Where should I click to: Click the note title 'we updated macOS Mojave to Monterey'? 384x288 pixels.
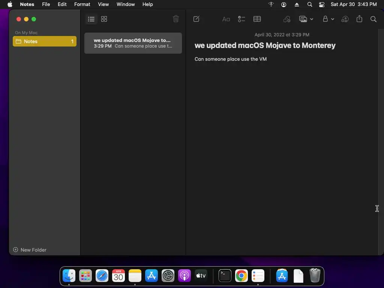point(265,45)
